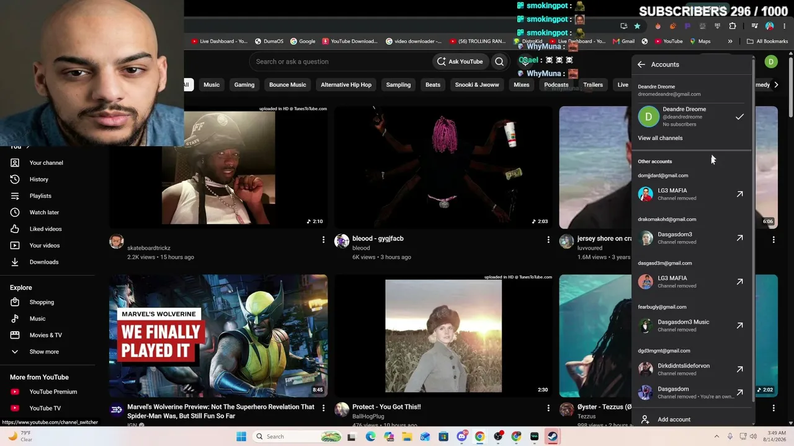
Task: Open Steam from the taskbar
Action: tap(553, 437)
